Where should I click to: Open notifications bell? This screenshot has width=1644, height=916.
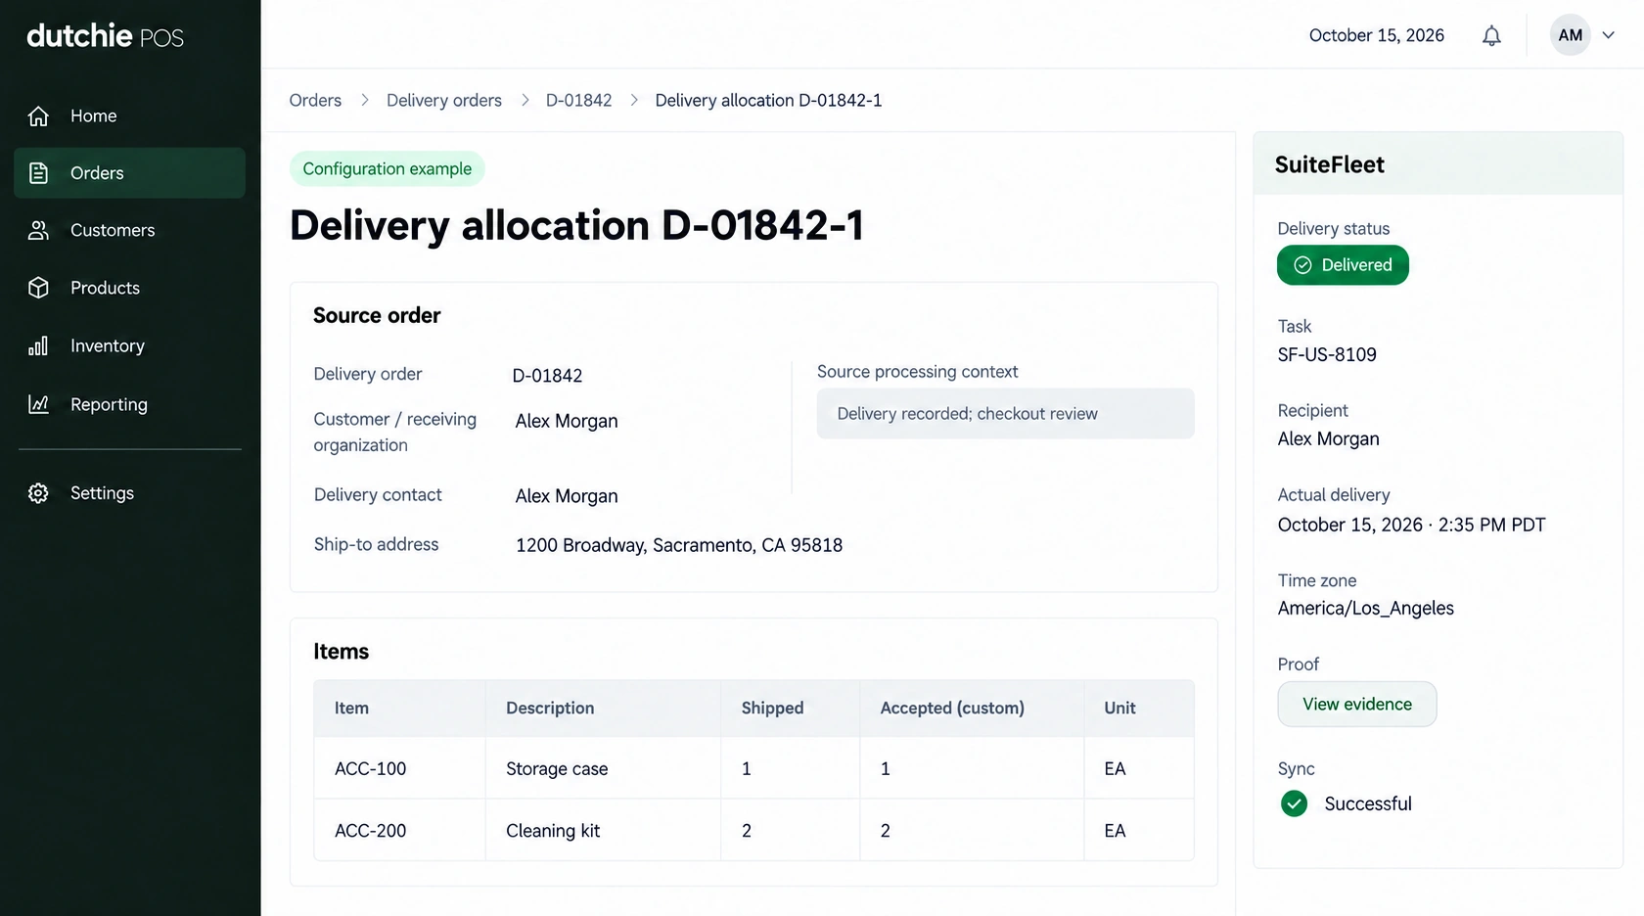coord(1491,36)
